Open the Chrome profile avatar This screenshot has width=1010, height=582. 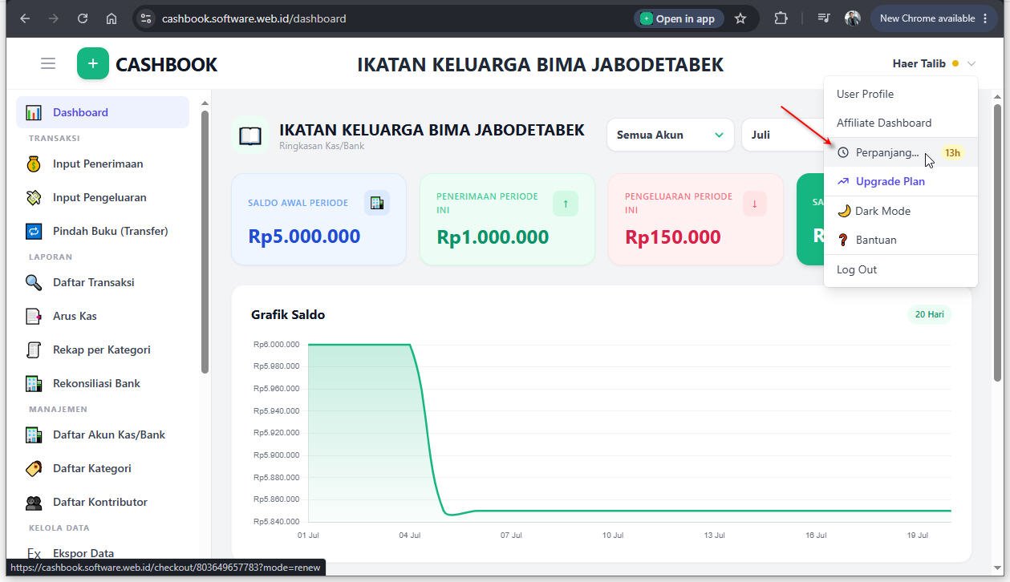coord(853,18)
